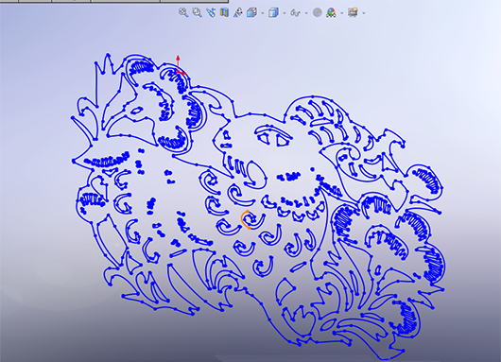
Task: Click the Display Style cube icon
Action: coord(273,12)
